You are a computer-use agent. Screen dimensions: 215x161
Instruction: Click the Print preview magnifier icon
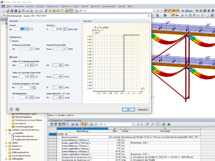click(31, 11)
